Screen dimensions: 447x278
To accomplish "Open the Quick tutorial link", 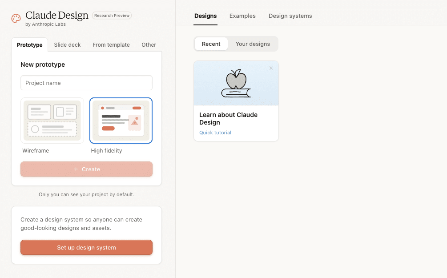I will tap(215, 133).
